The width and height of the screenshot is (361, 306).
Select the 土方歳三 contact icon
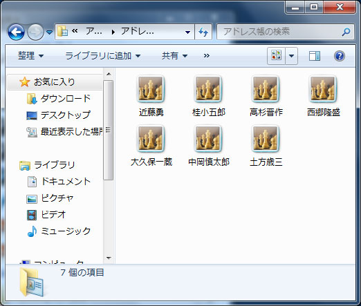(266, 139)
